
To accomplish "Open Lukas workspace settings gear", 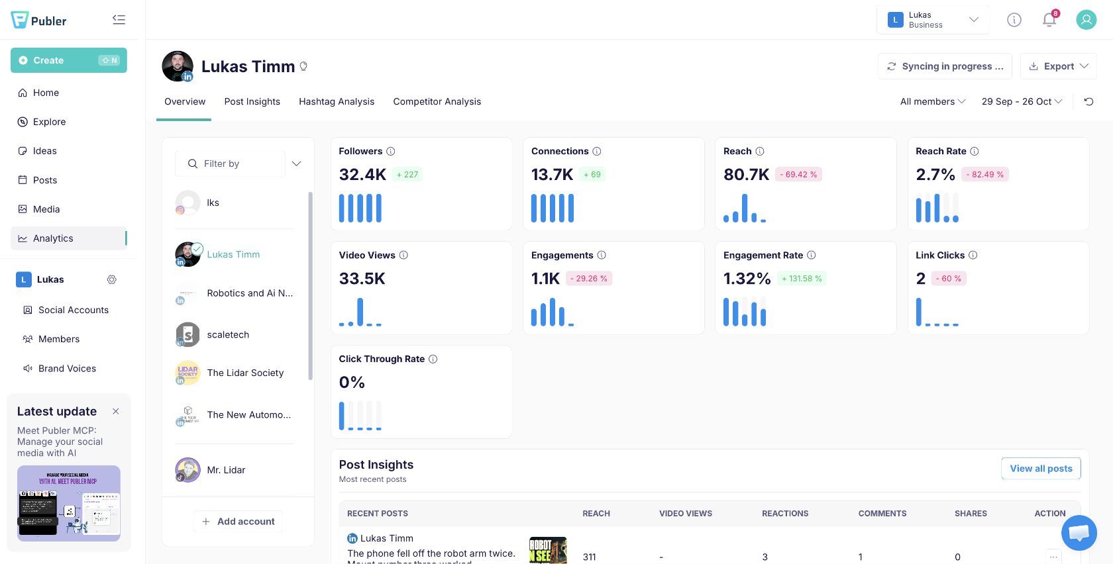I will coord(112,280).
